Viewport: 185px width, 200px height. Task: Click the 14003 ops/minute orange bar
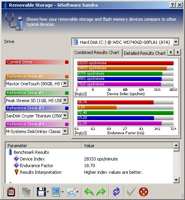click(122, 68)
